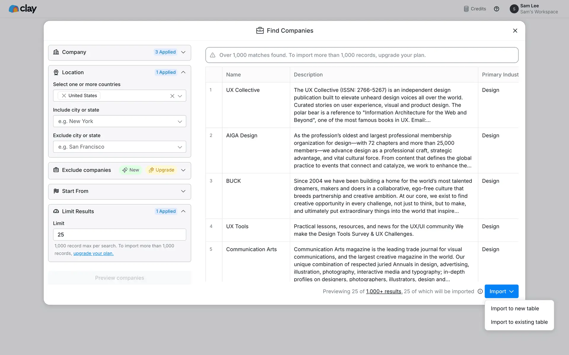Click the help question mark icon
The width and height of the screenshot is (569, 355).
click(x=496, y=9)
